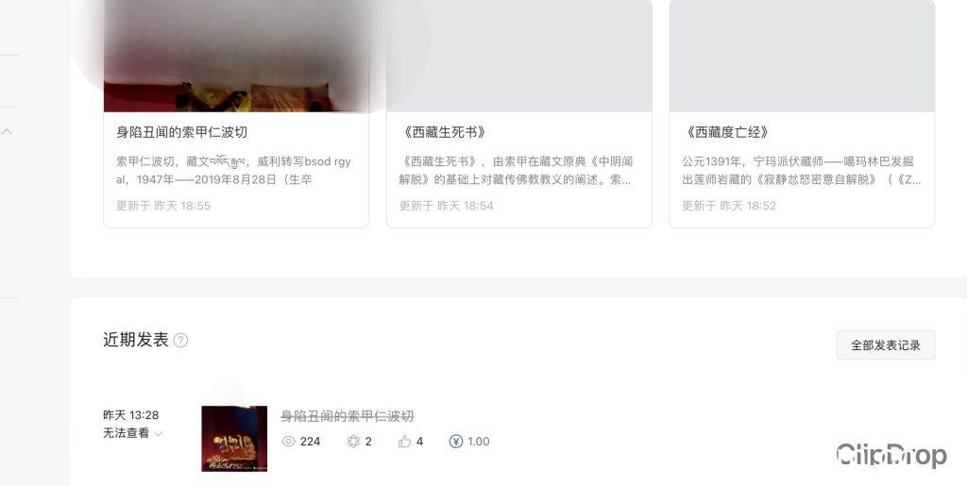Screen dimensions: 967x486
Task: Click the yen coin icon by 1.00
Action: (x=456, y=441)
